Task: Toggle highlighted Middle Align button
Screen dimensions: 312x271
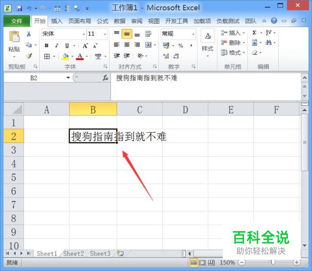Action: point(127,34)
